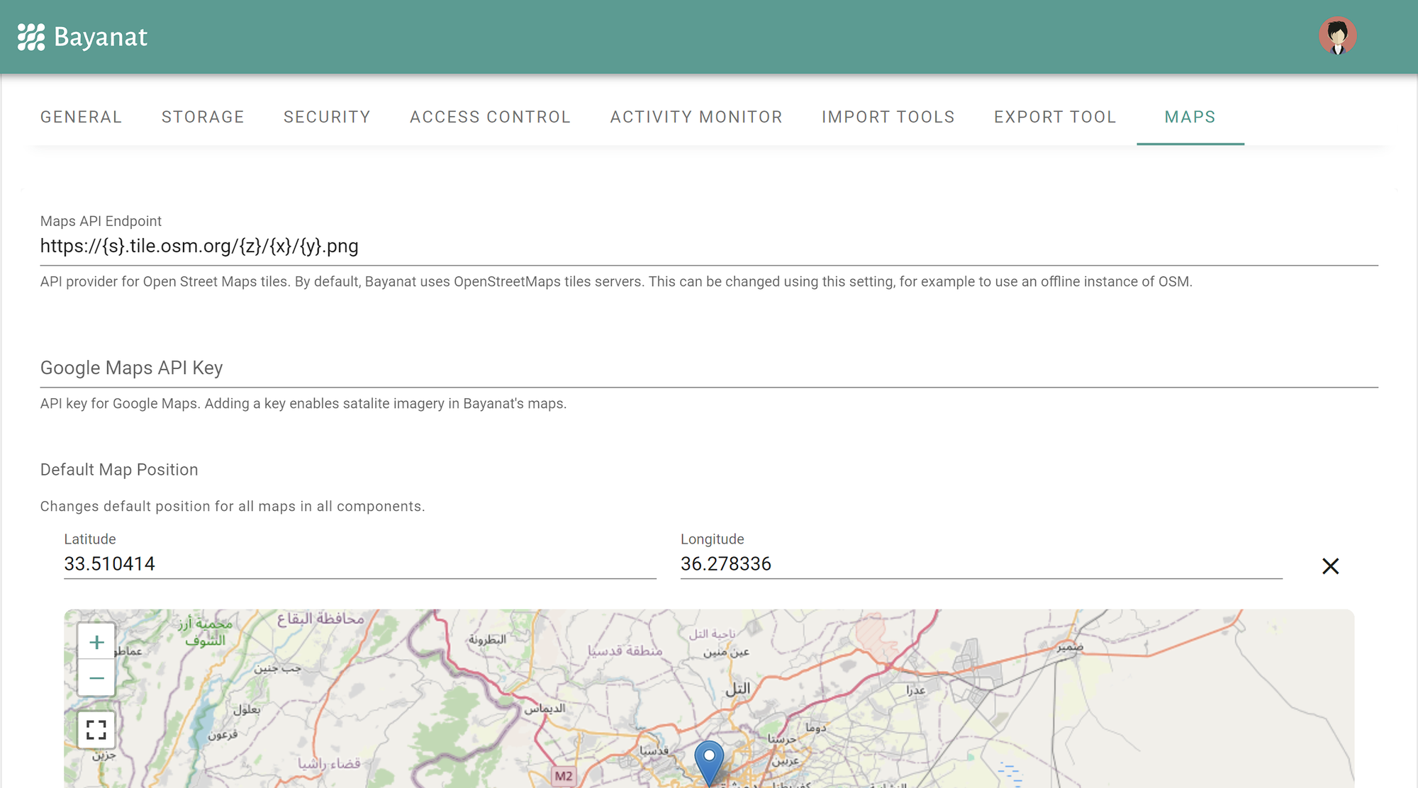Open the Storage tab
The height and width of the screenshot is (788, 1418).
[203, 117]
